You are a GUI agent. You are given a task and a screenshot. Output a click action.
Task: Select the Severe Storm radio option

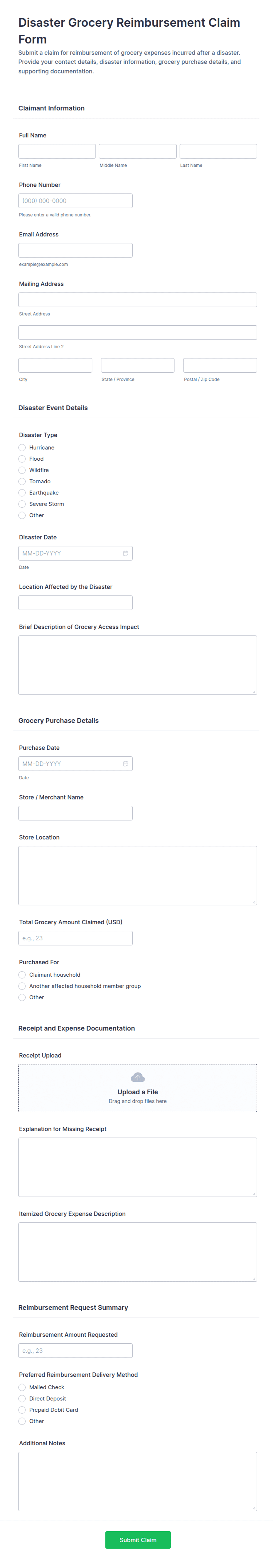pos(22,504)
